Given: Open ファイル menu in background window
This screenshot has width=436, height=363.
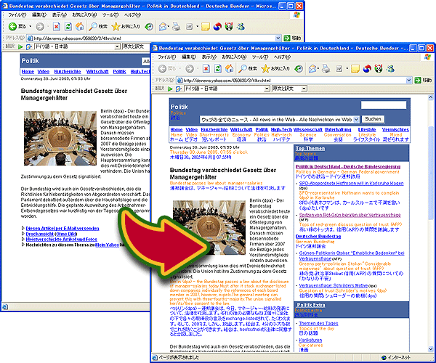Looking at the screenshot, I should [x=17, y=15].
